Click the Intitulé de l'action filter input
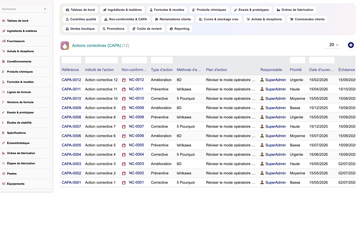363x227 pixels. (x=101, y=60)
